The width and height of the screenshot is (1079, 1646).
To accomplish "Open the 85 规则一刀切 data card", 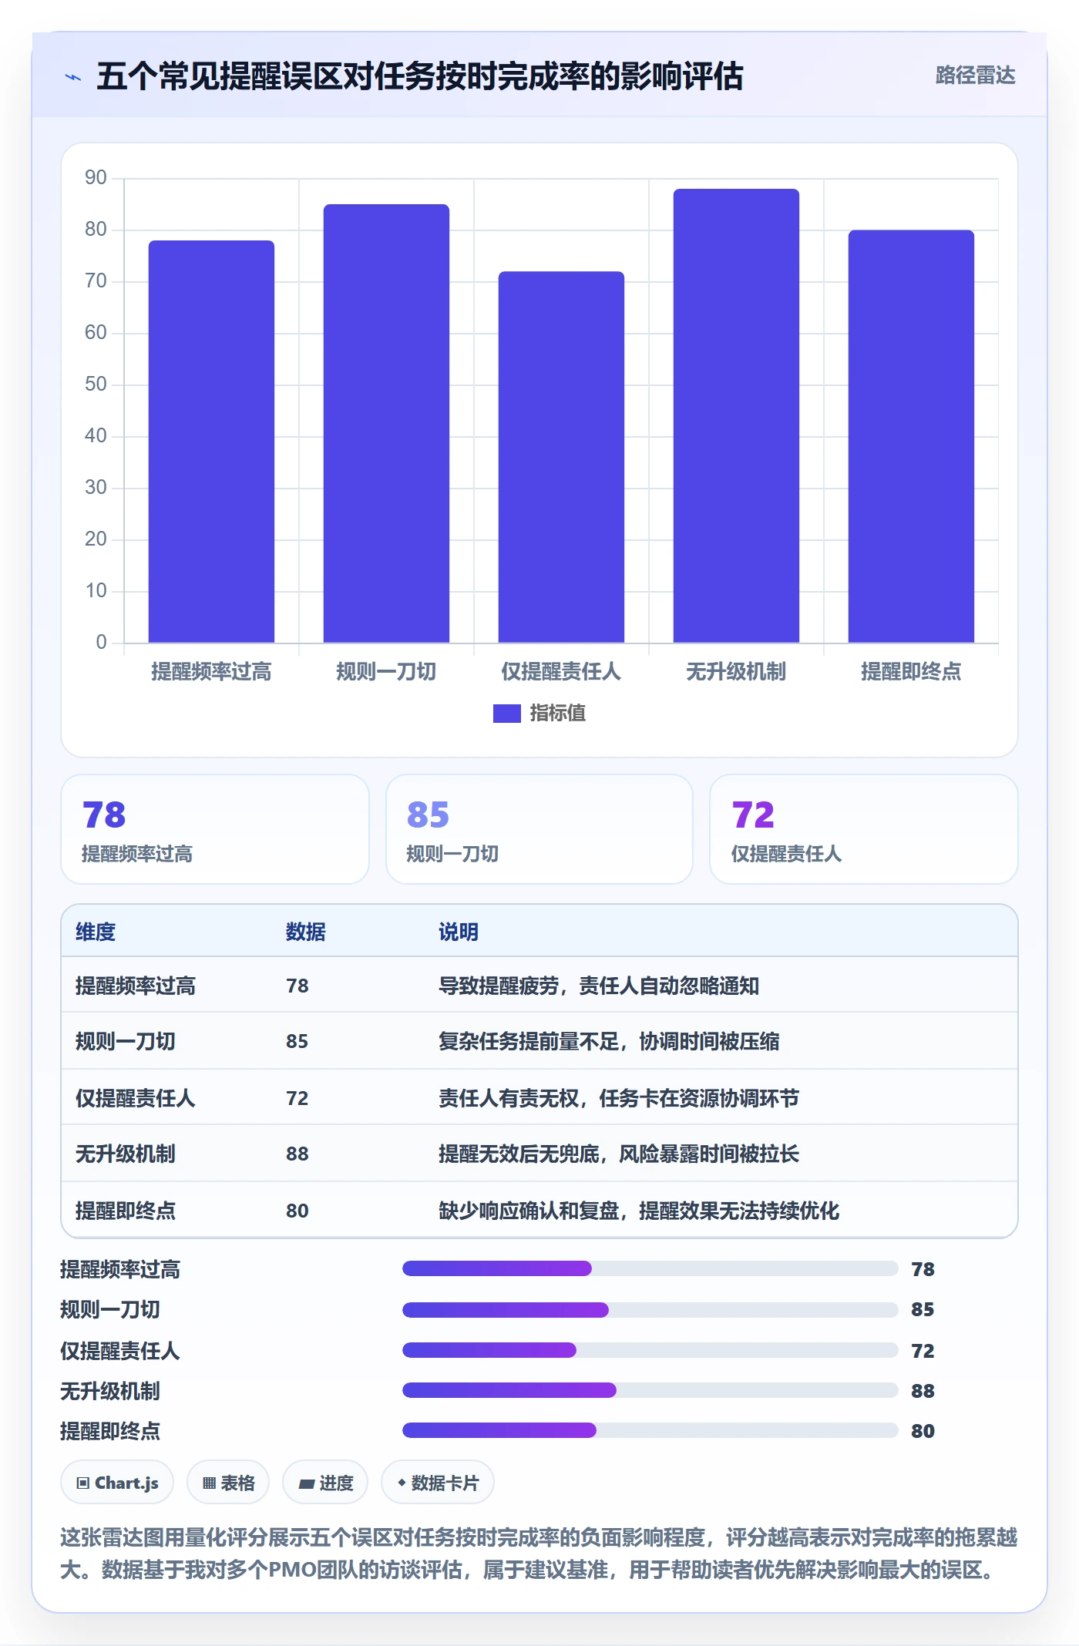I will [x=539, y=829].
